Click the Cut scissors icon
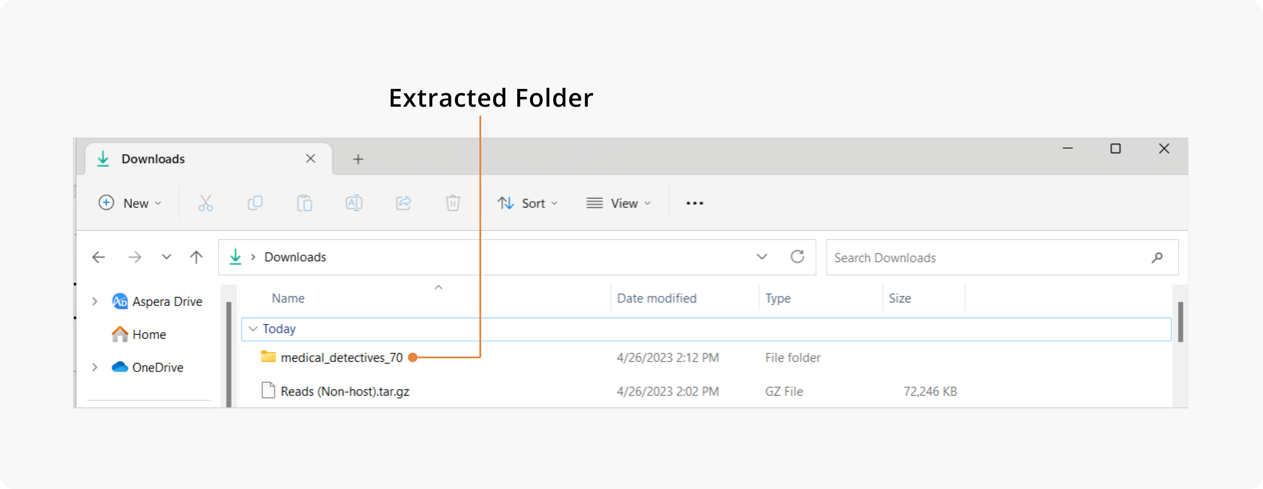This screenshot has height=489, width=1263. click(205, 203)
